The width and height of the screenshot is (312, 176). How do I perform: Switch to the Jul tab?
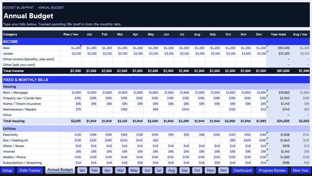pyautogui.click(x=159, y=170)
